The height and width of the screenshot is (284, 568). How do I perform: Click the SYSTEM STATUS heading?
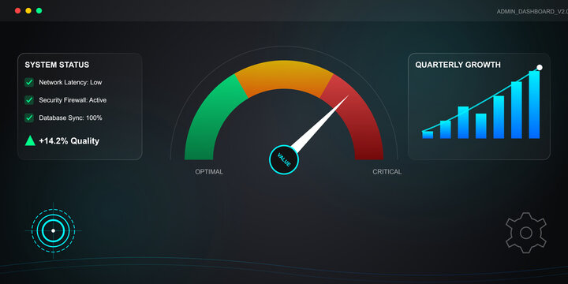tap(57, 65)
